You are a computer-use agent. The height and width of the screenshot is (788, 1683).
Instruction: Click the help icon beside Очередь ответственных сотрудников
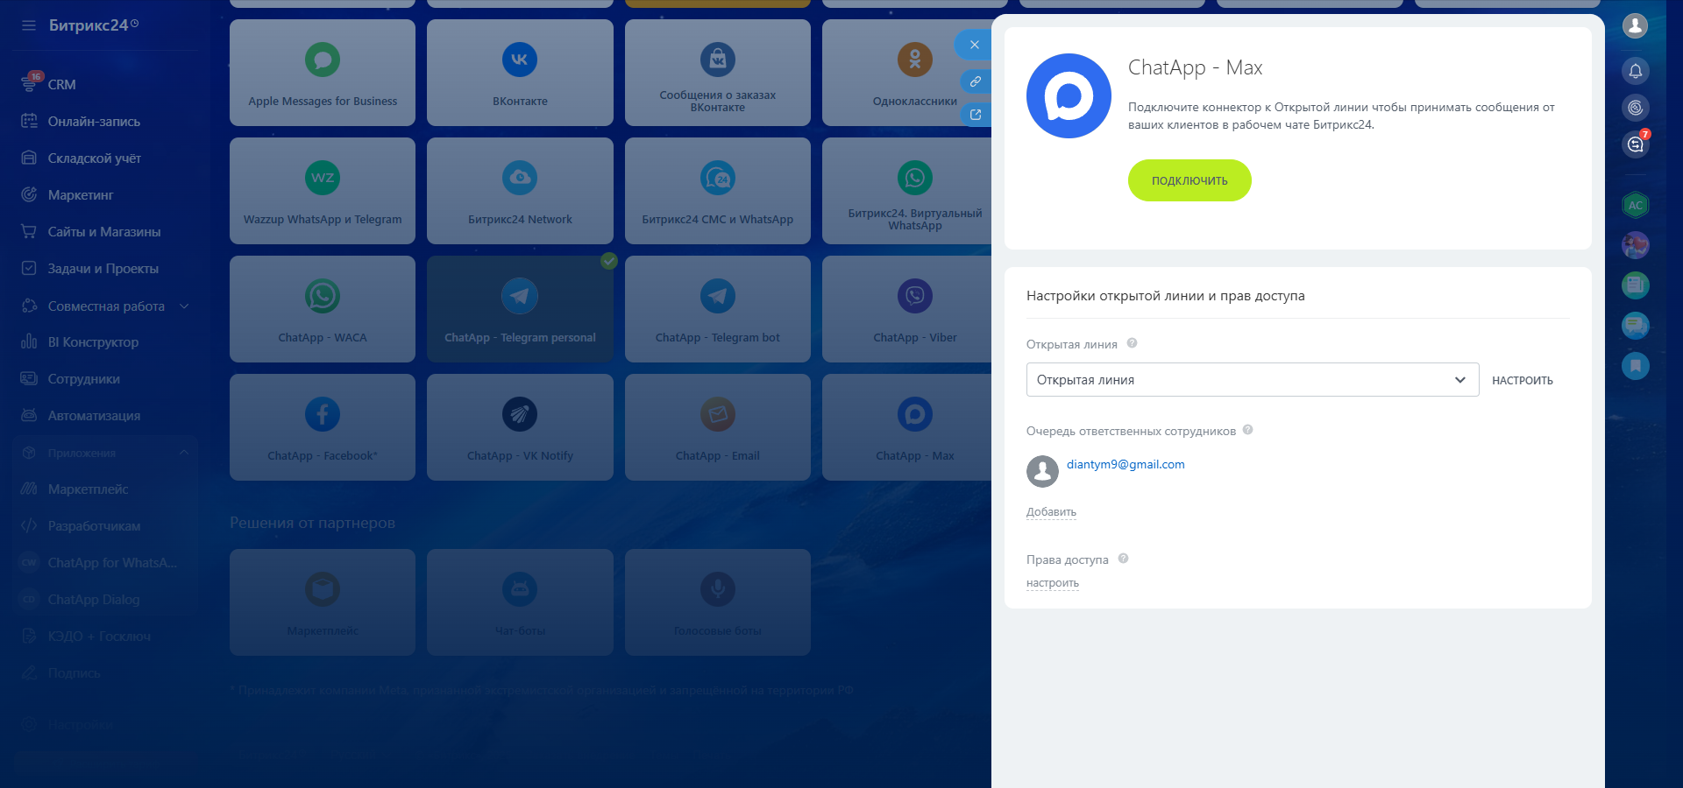point(1247,430)
